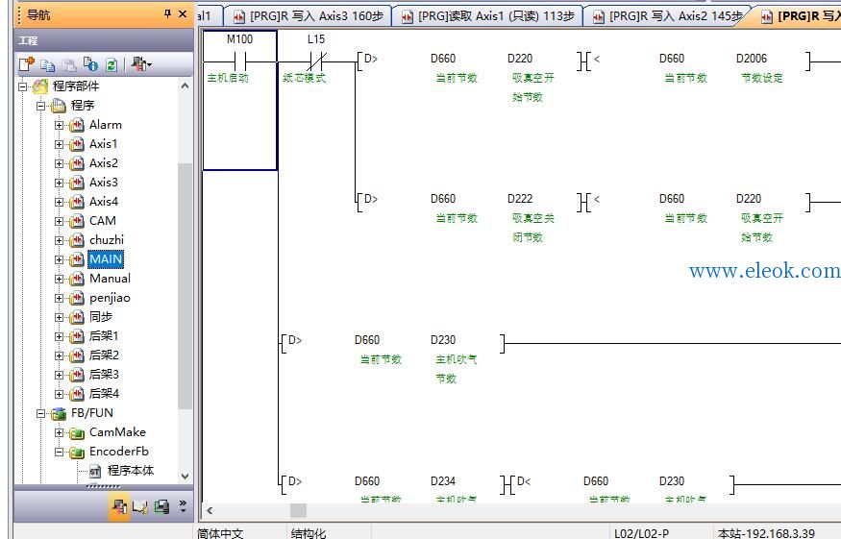This screenshot has height=539, width=841.
Task: Expand the MAIN program node
Action: [x=59, y=260]
